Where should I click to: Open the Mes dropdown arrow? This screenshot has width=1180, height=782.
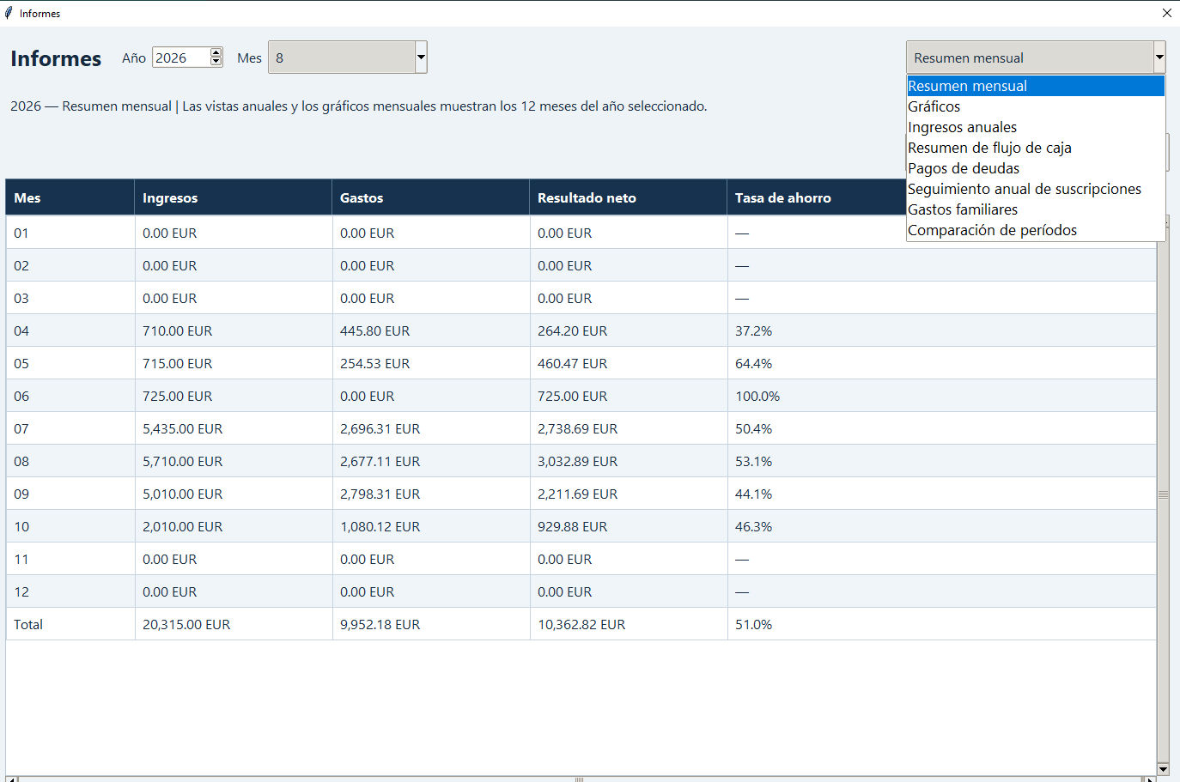coord(421,58)
